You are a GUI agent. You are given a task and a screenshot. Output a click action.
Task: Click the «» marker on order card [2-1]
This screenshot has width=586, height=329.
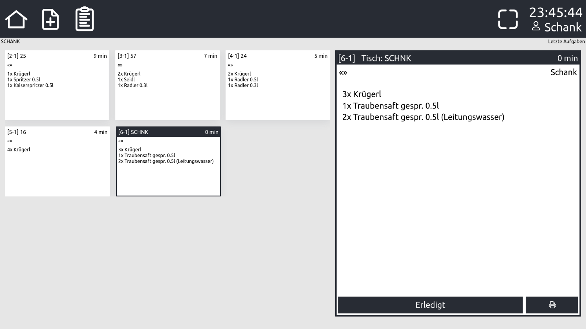9,65
